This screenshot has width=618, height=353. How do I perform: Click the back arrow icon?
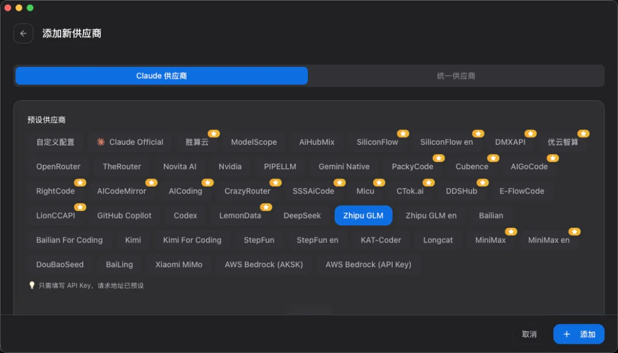23,33
